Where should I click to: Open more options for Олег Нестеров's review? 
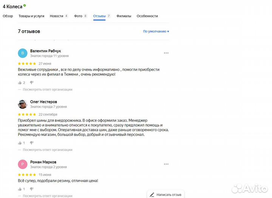pyautogui.click(x=166, y=104)
